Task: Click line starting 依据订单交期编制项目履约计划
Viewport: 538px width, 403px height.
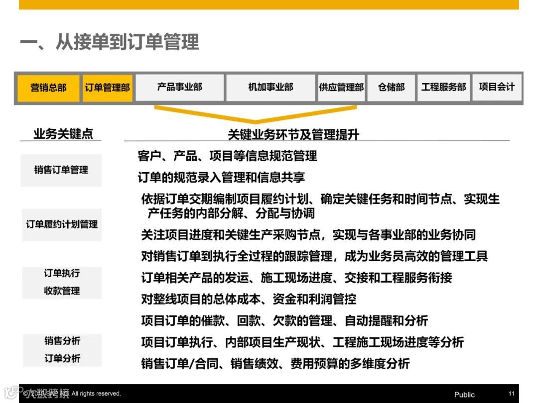Action: tap(320, 206)
